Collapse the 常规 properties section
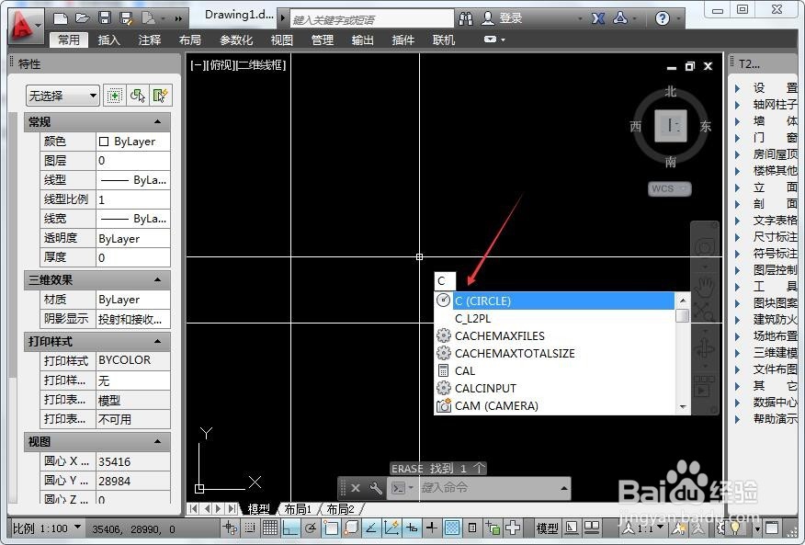805x545 pixels. (158, 121)
